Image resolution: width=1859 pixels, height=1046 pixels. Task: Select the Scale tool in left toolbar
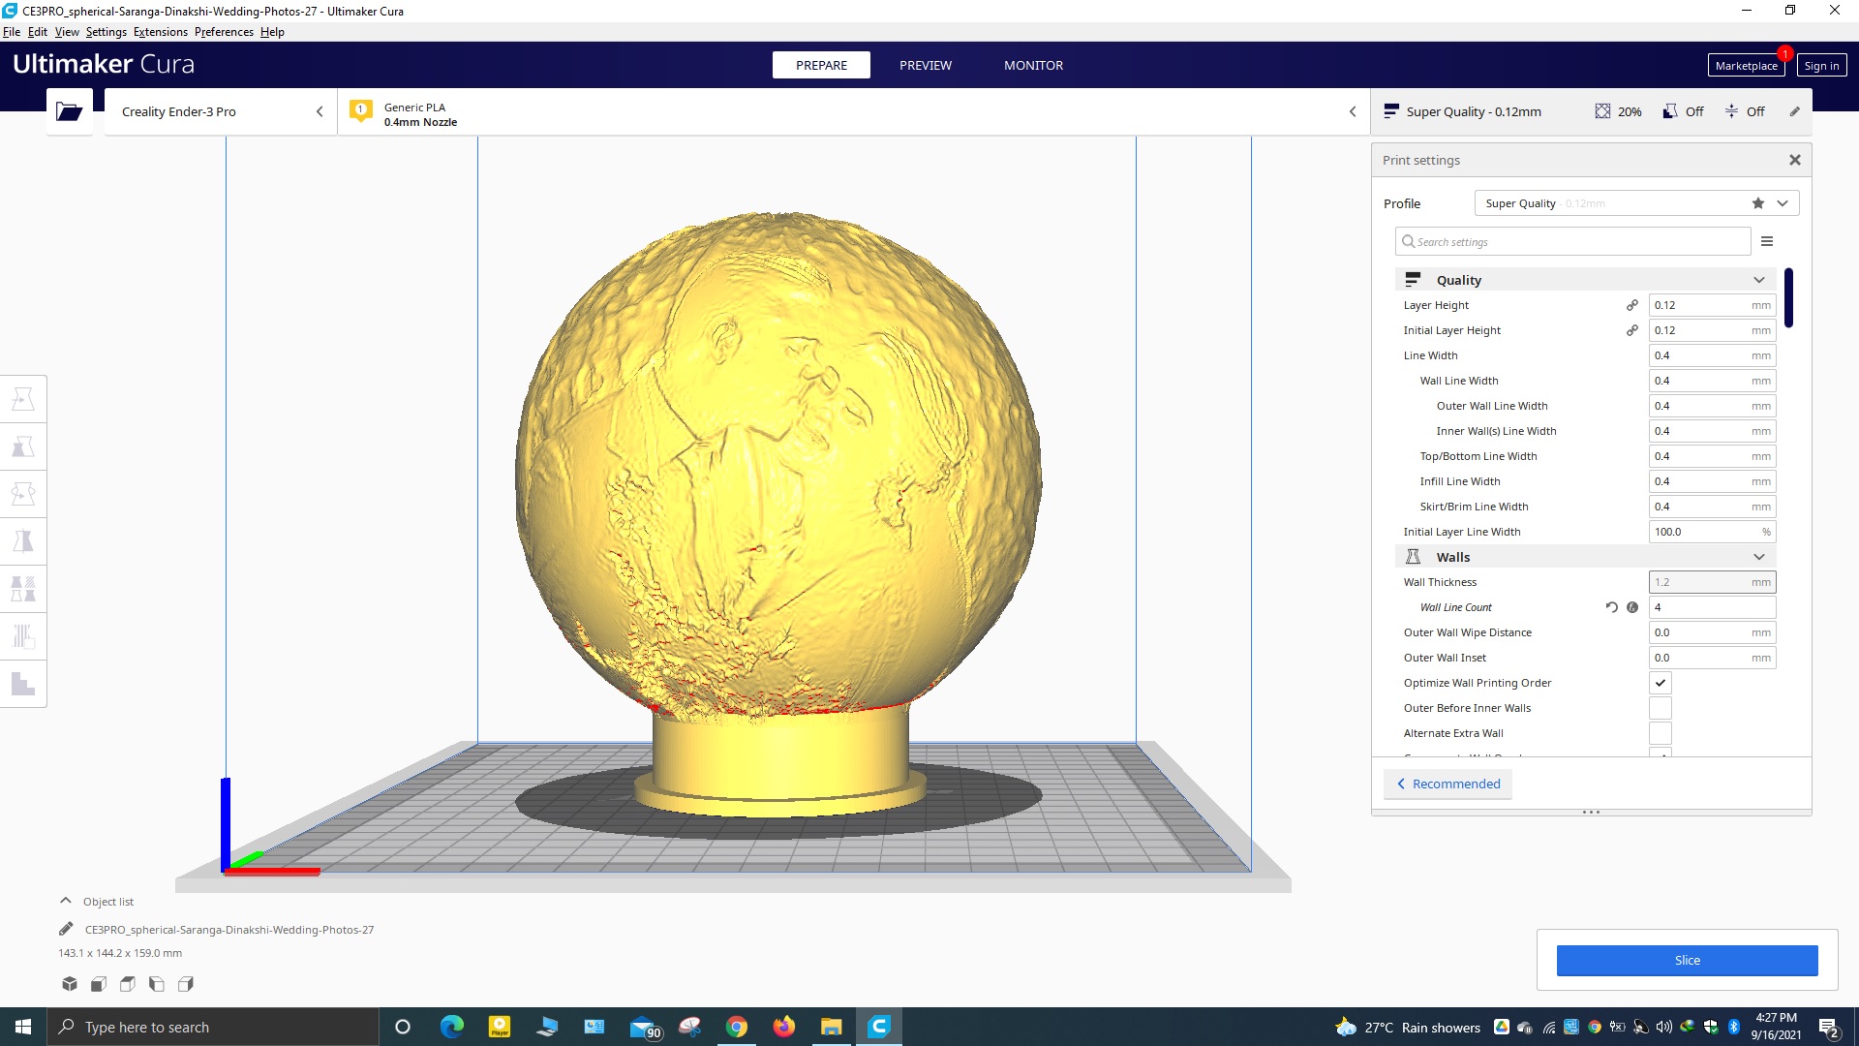click(x=23, y=446)
